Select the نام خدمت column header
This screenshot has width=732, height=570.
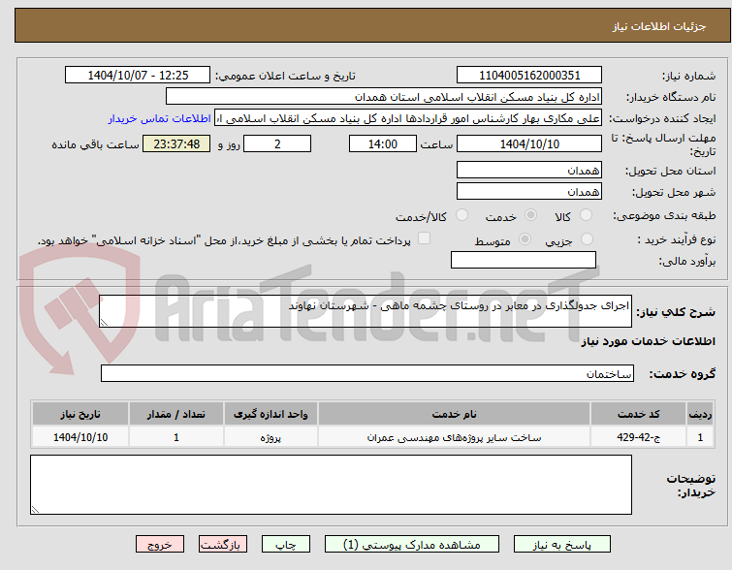[x=454, y=414]
